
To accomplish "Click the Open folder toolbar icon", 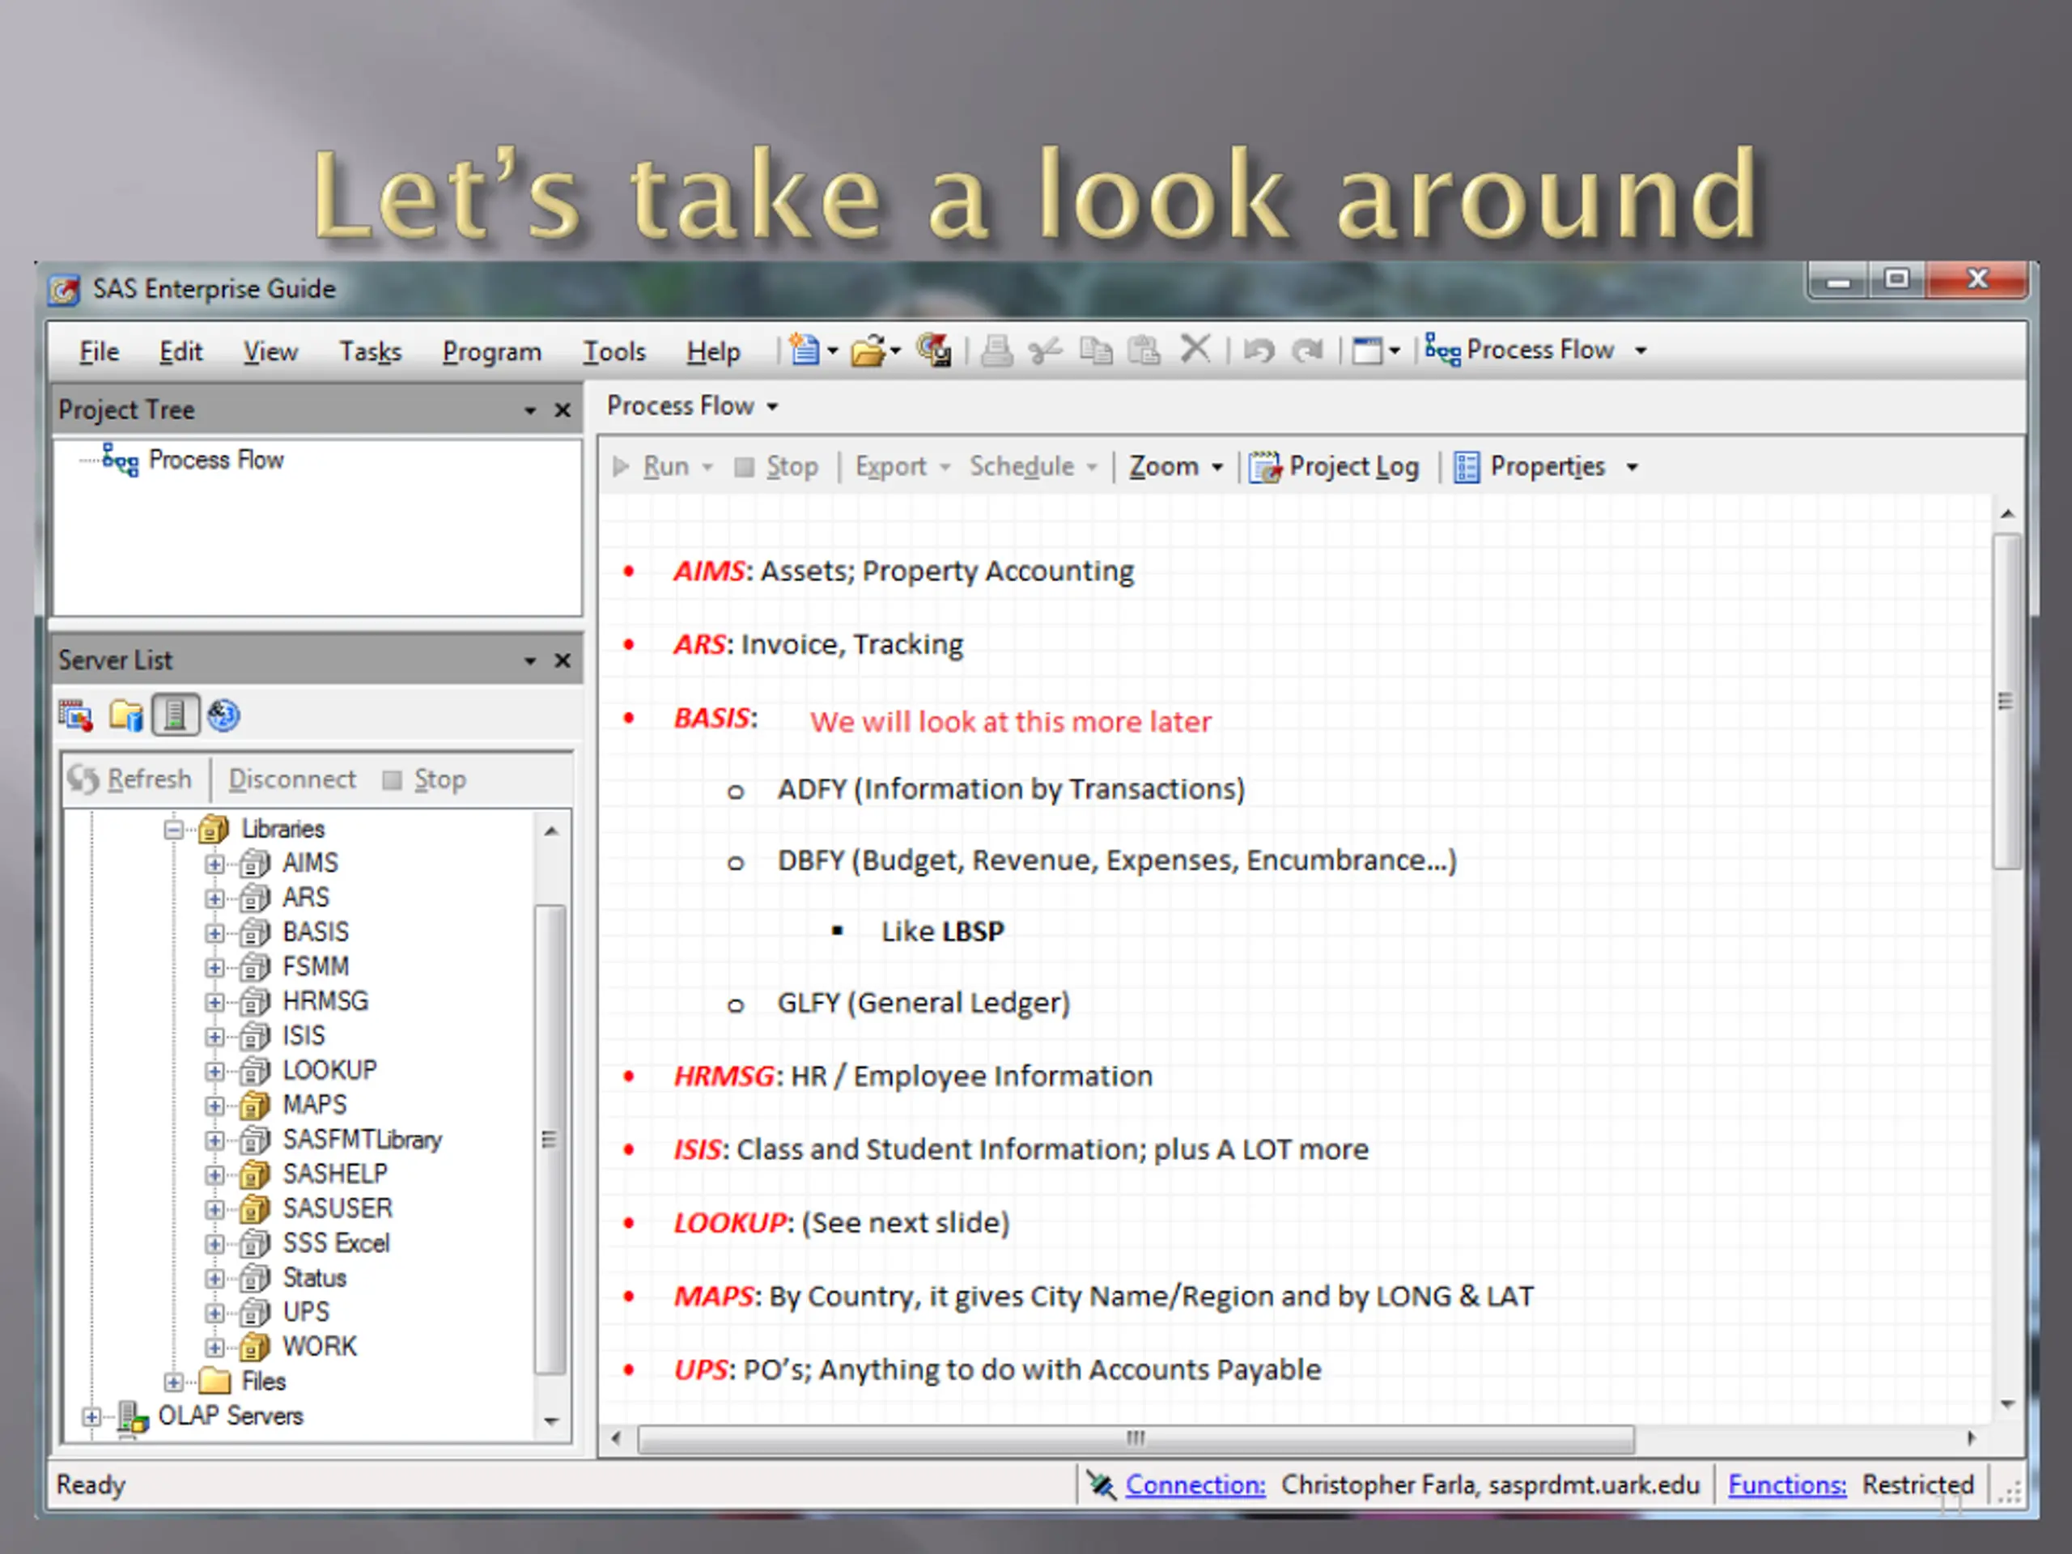I will (868, 351).
